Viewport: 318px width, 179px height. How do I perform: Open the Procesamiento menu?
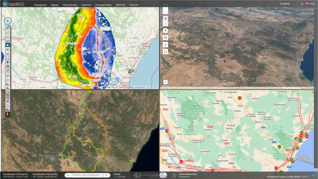103,5
